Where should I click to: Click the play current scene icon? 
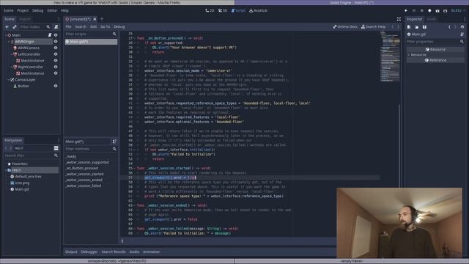point(437,10)
